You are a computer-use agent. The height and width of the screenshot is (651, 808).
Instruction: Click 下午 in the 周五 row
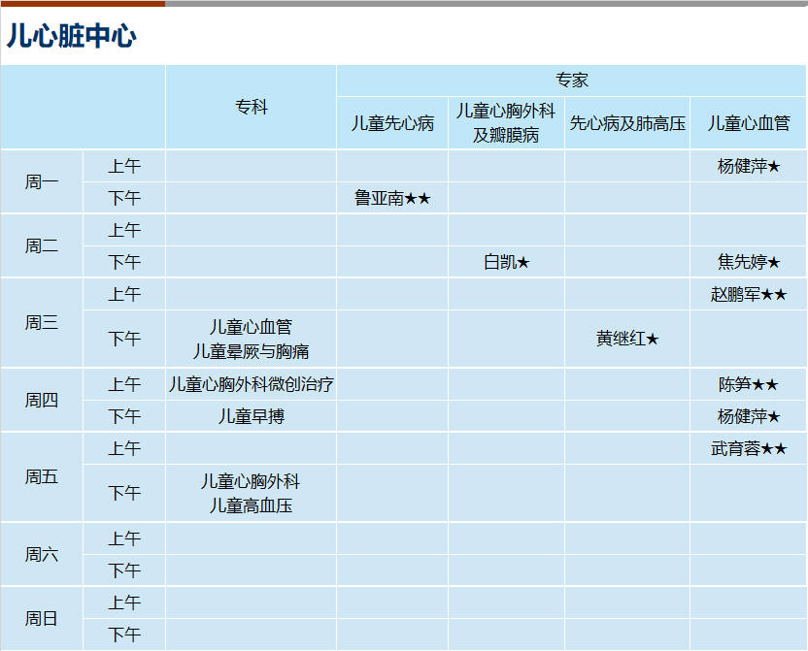coord(124,493)
